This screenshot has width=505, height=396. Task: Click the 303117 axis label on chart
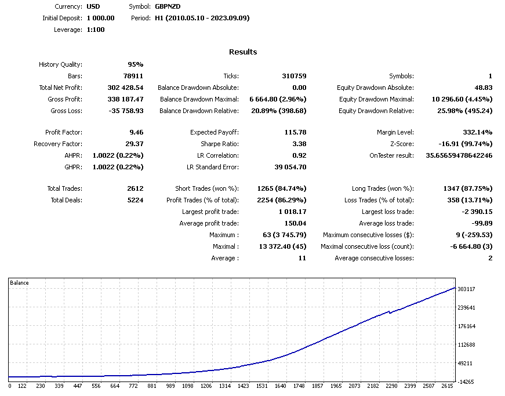click(466, 289)
